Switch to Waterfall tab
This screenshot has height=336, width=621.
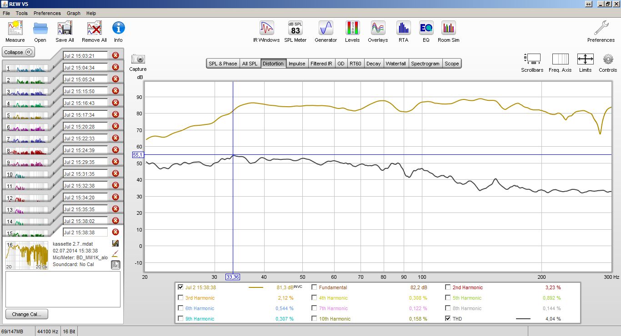(x=396, y=64)
